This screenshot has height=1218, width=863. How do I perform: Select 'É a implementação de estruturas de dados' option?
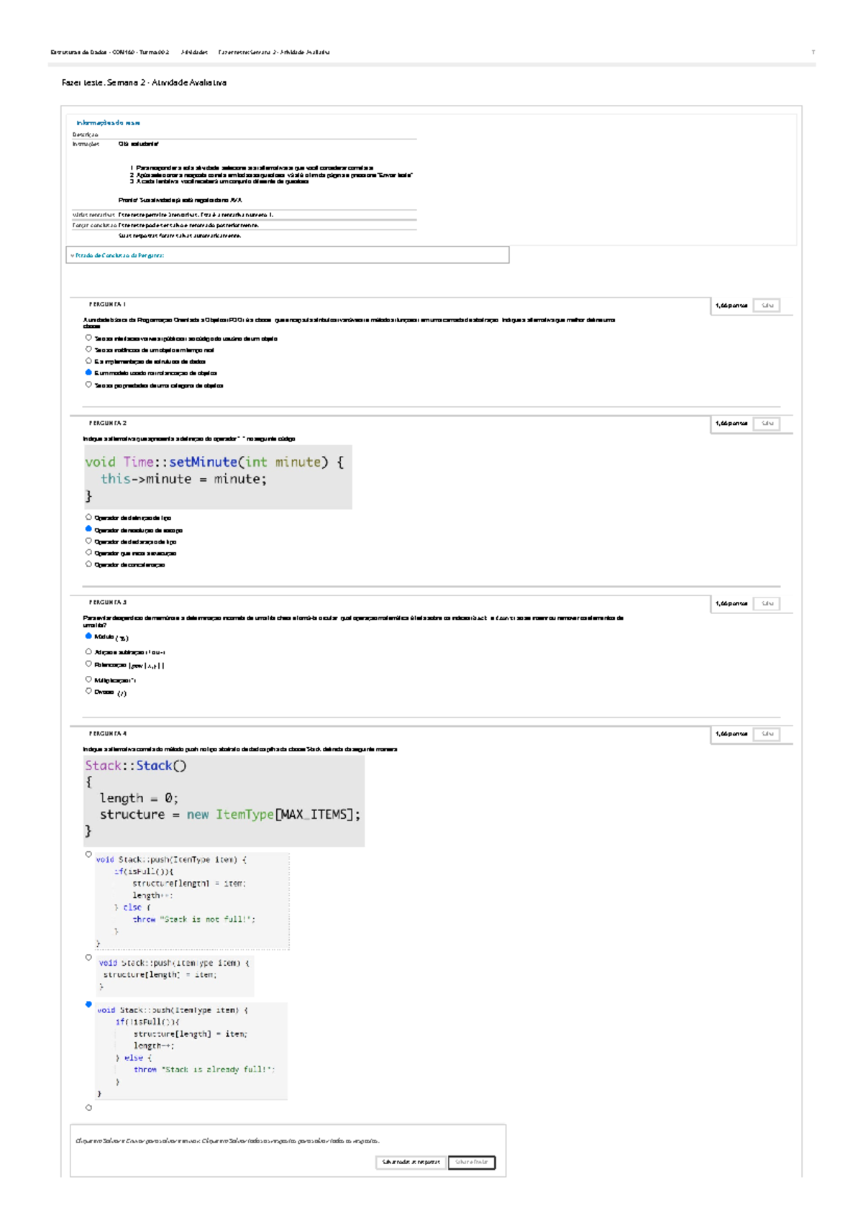coord(88,361)
